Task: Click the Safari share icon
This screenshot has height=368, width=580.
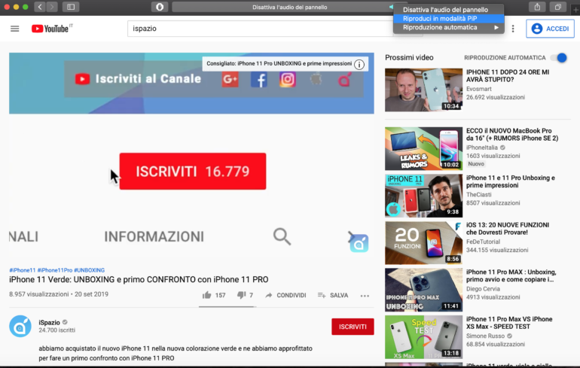Action: (537, 7)
